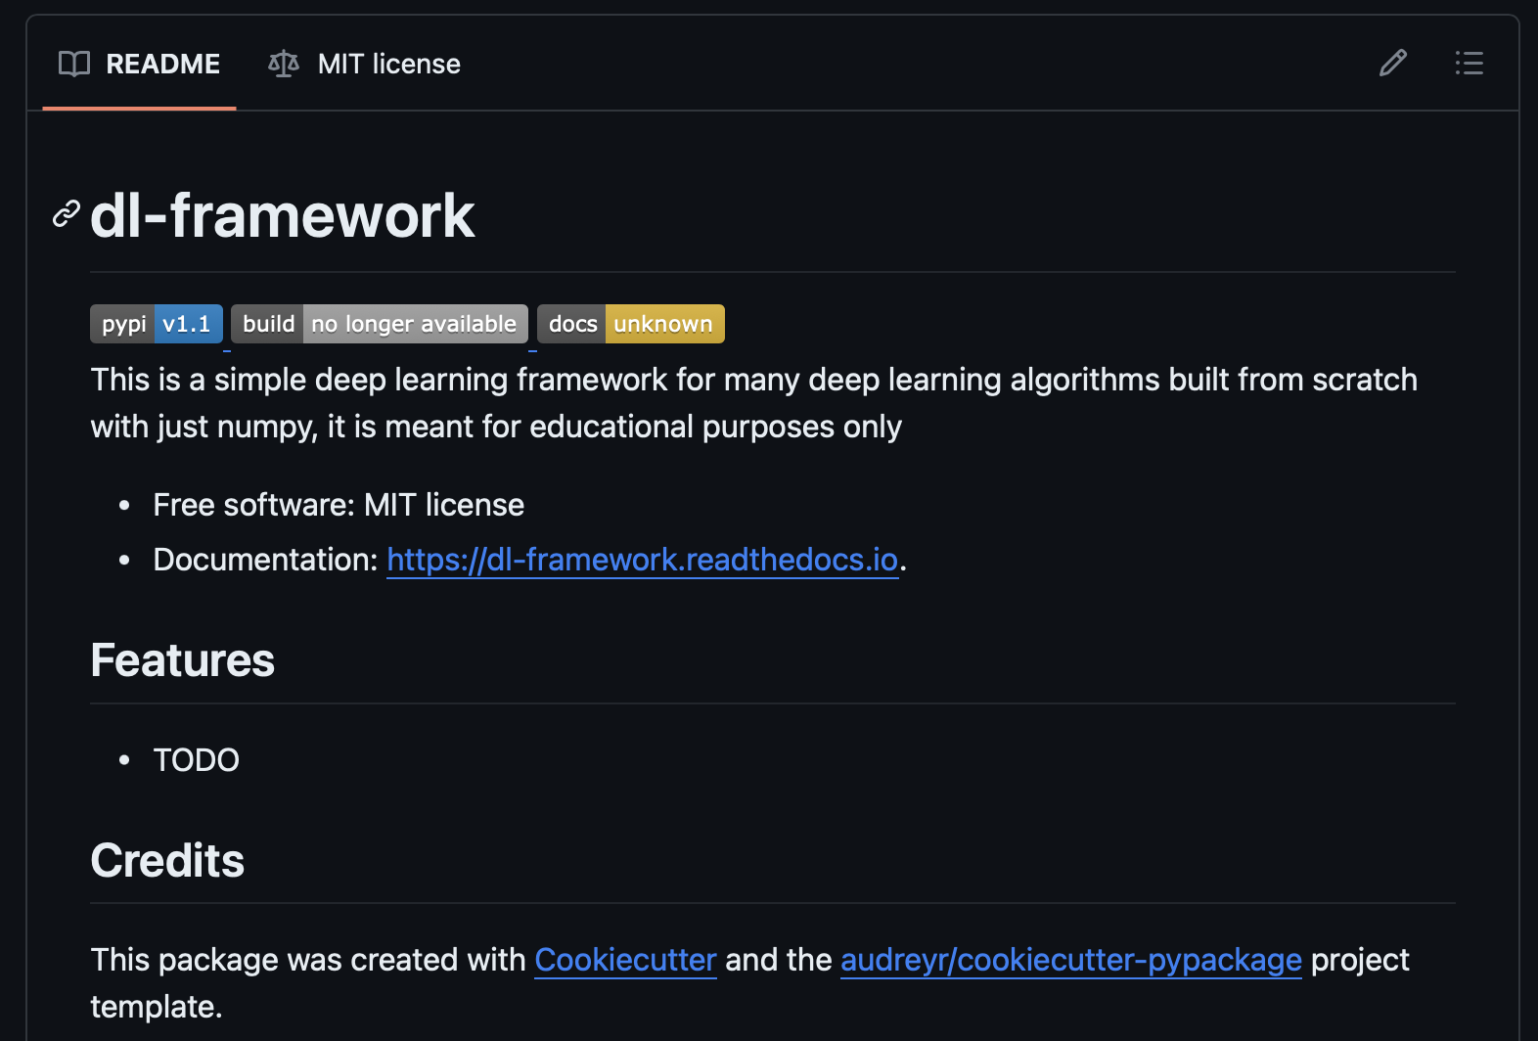Viewport: 1538px width, 1041px height.
Task: Open the audreyr/cookiecutter-pypackage link
Action: [x=1070, y=960]
